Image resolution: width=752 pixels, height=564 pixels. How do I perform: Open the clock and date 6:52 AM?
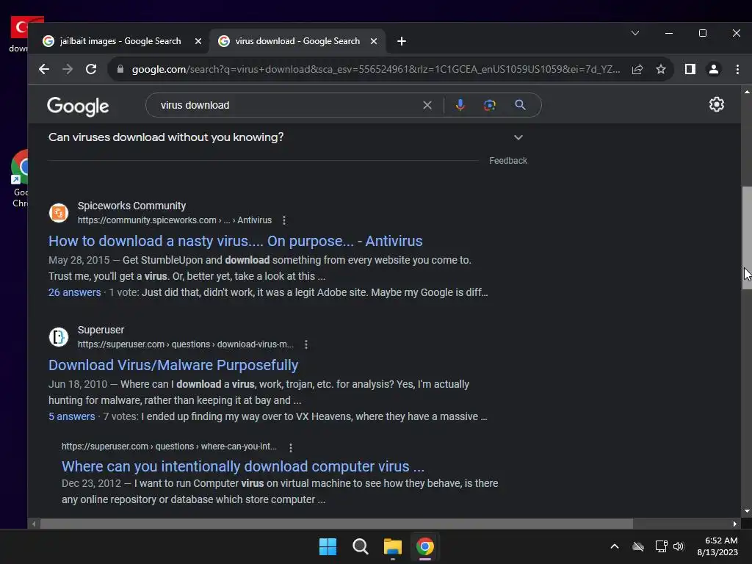tap(717, 546)
